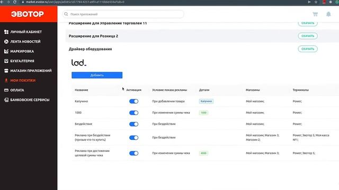Click the search magnifier icon
Image resolution: width=339 pixels, height=190 pixels.
(x=66, y=14)
